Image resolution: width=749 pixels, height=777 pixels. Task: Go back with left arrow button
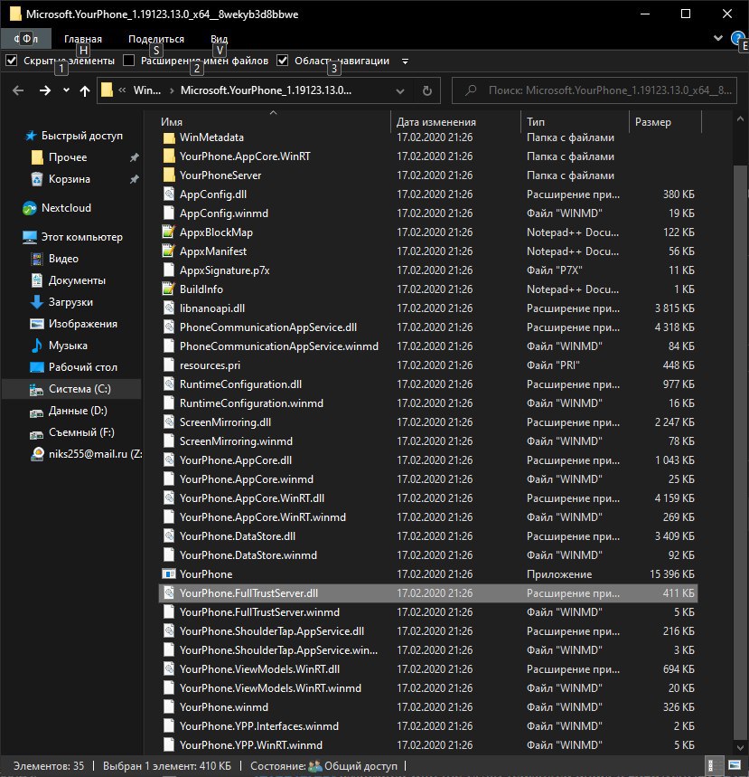tap(18, 90)
